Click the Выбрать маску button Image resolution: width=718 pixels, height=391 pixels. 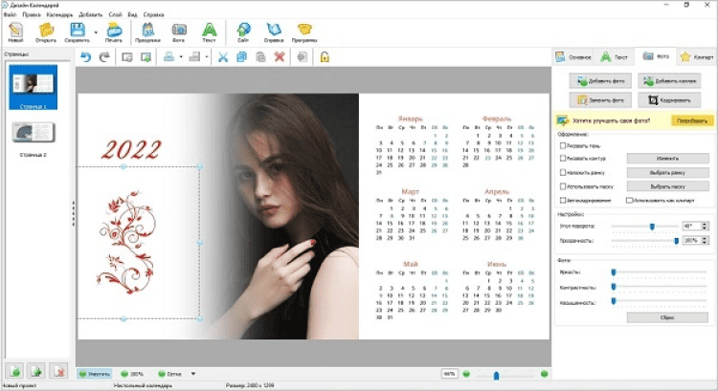[667, 186]
